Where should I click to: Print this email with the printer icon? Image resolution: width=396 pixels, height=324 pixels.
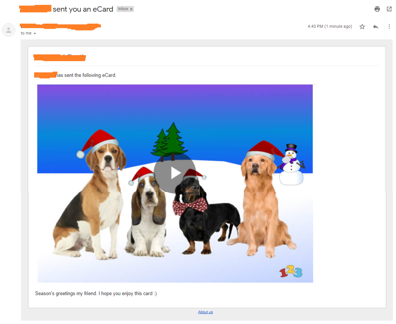click(x=377, y=9)
